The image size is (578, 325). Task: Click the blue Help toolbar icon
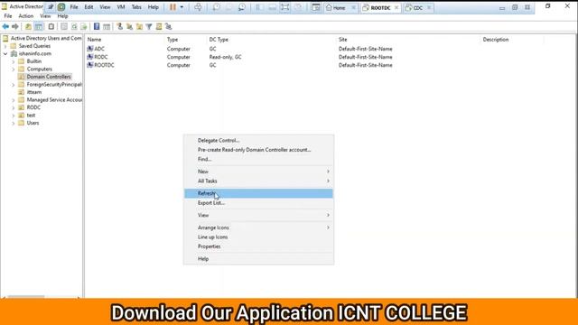click(x=97, y=26)
